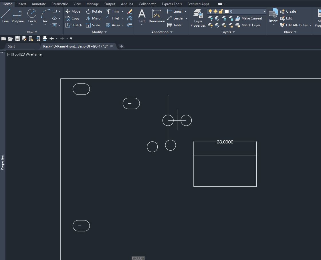
Task: Expand the Modify panel dropdown
Action: pyautogui.click(x=99, y=32)
